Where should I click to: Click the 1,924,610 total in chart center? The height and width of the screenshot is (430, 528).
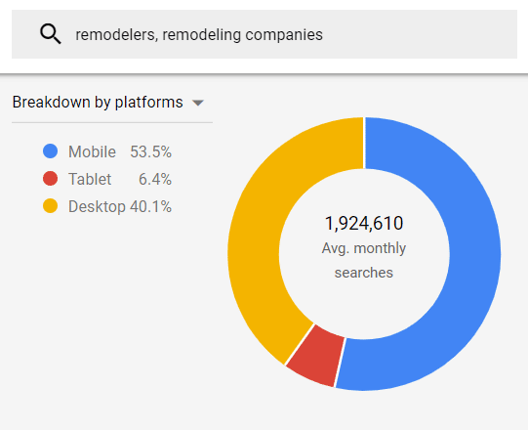[x=364, y=223]
